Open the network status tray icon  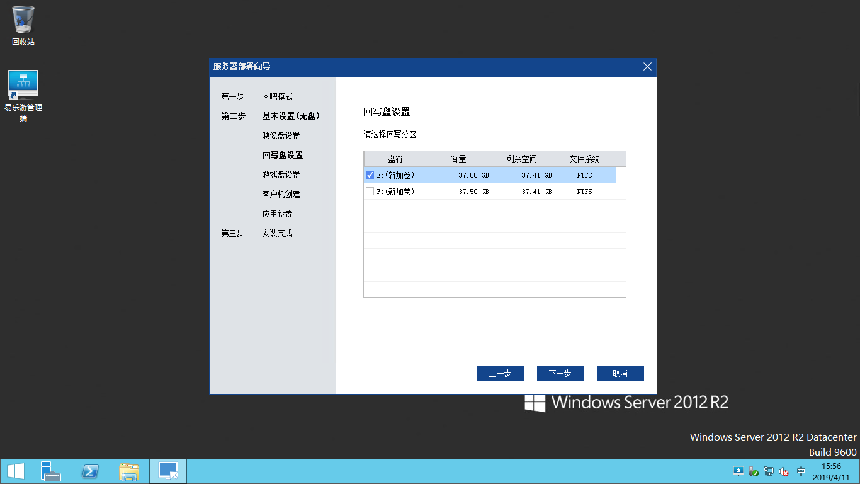pos(769,471)
